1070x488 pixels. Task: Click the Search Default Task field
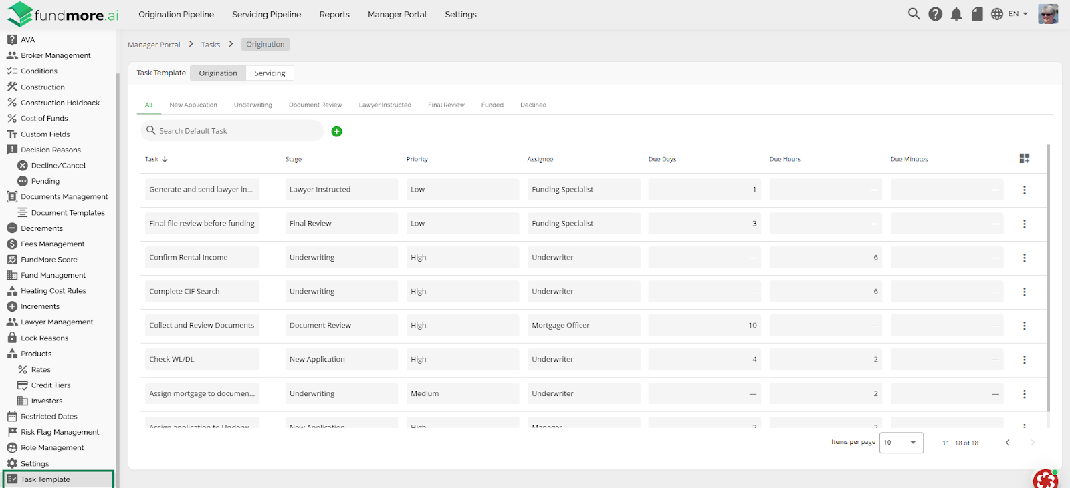click(x=234, y=131)
